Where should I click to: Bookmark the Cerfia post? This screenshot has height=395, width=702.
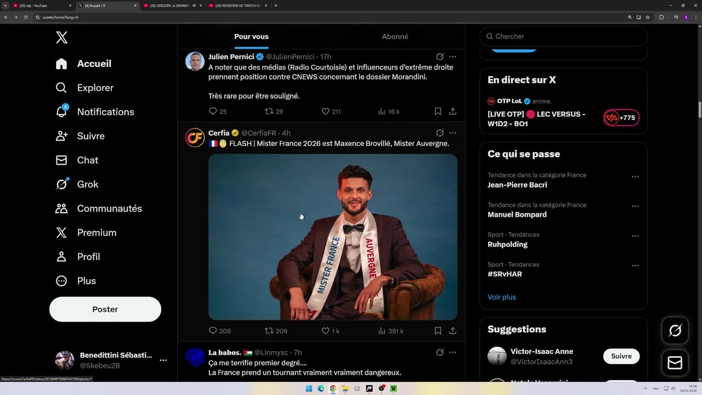click(x=438, y=331)
